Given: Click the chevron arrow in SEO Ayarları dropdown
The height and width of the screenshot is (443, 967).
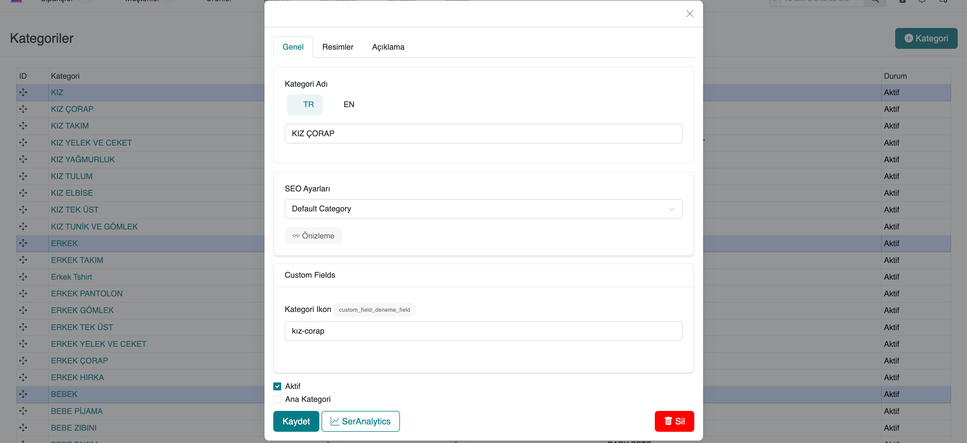Looking at the screenshot, I should click(672, 209).
